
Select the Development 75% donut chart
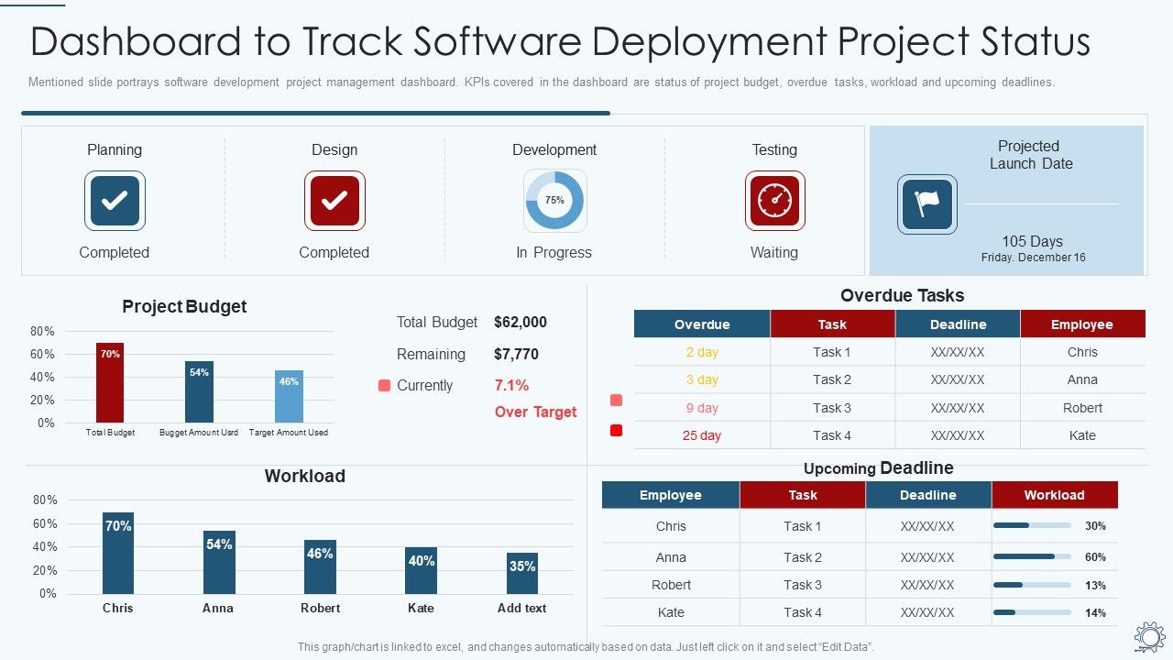coord(554,200)
